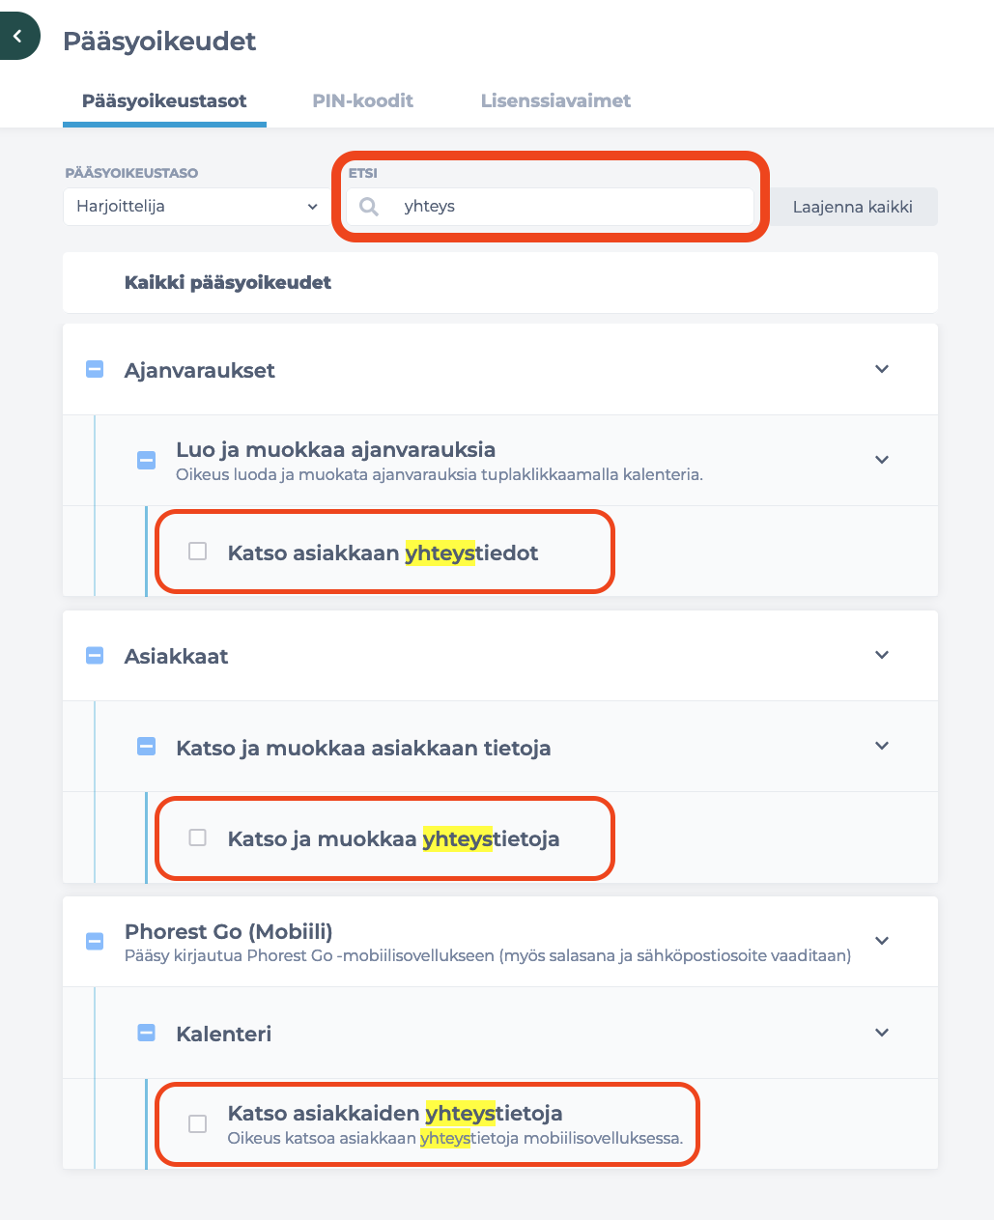Check Katso asiakkaan yhteystiedot

pos(198,552)
